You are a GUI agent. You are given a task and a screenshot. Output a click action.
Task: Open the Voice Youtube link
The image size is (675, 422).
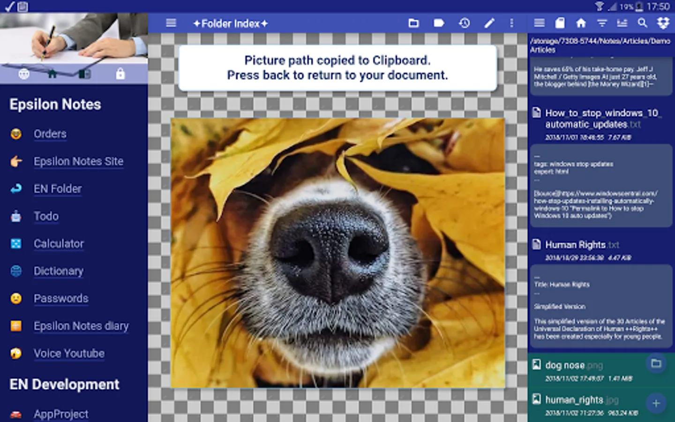click(x=69, y=354)
